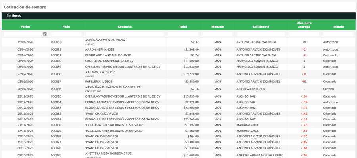Screen dimensions: 357x158
Task: Click contact PAPELERIA JUEGOS
Action: pyautogui.click(x=99, y=81)
